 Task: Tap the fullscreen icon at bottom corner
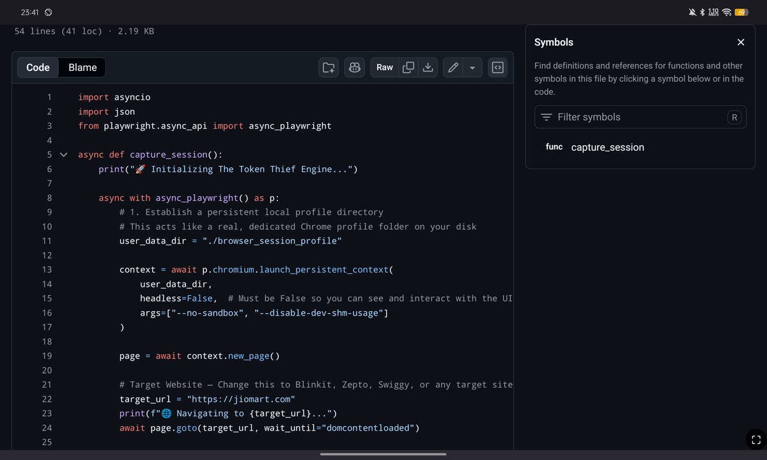pyautogui.click(x=755, y=440)
